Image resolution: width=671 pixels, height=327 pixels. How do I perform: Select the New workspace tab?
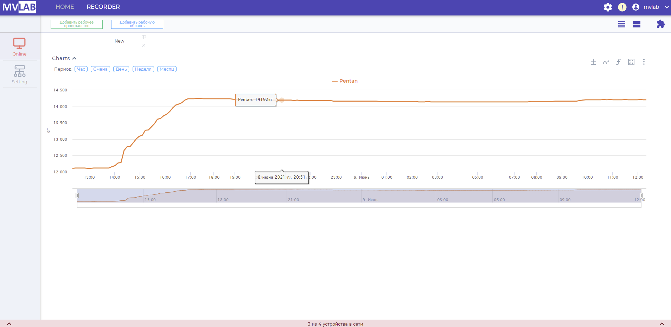(x=120, y=41)
